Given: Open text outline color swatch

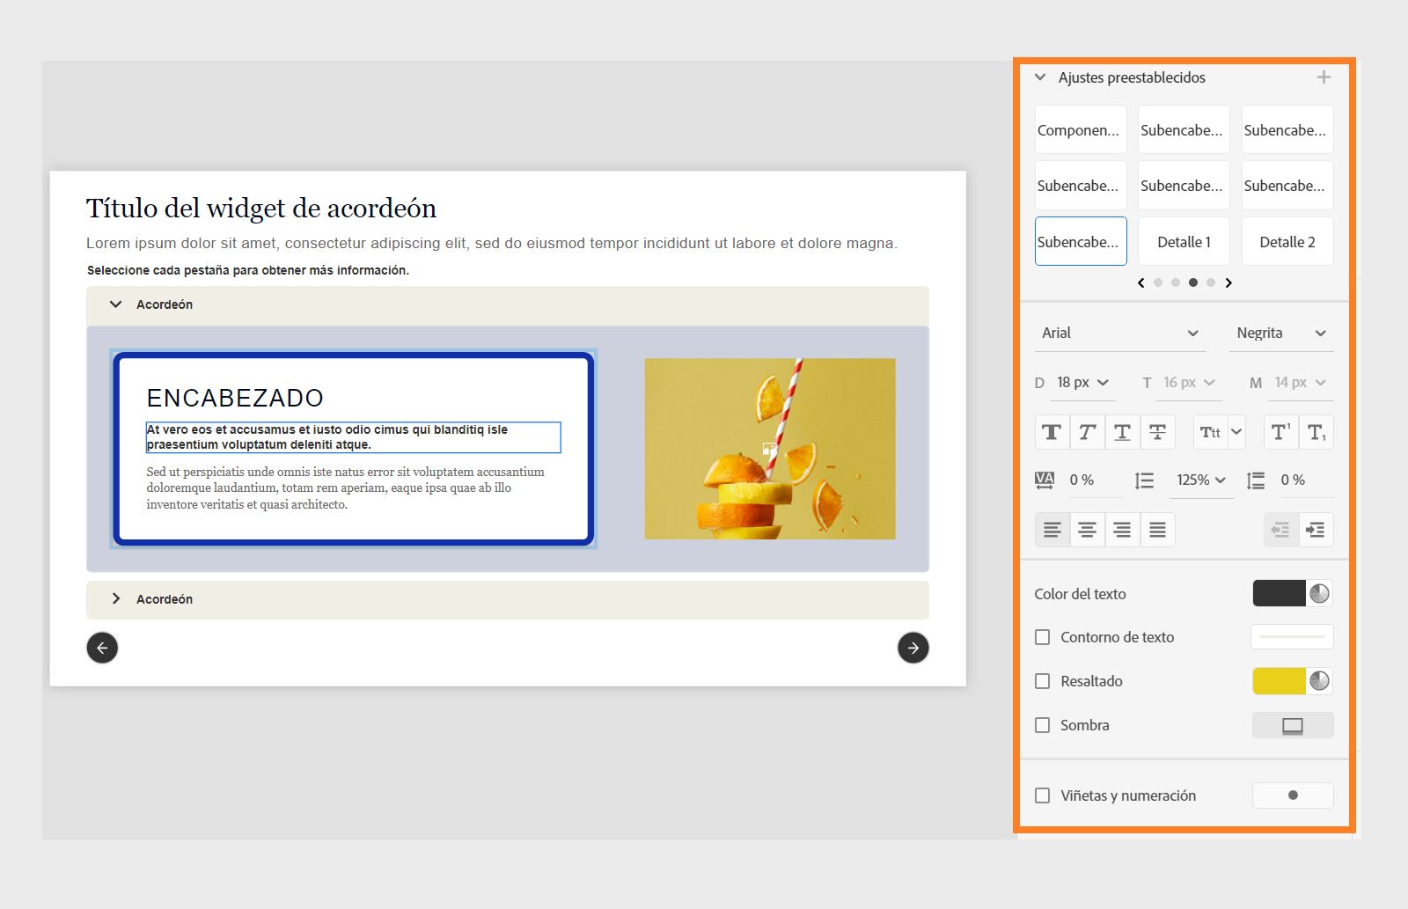Looking at the screenshot, I should [1292, 637].
